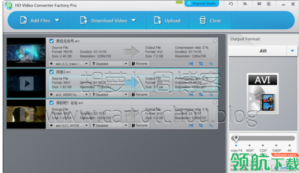
Task: Click the clip/cut icon for 泰坦尼克号.avi
Action: pos(191,64)
